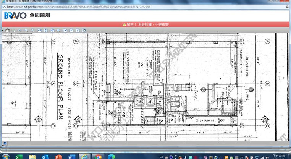
Task: Click the CH input language indicator
Action: (161, 157)
